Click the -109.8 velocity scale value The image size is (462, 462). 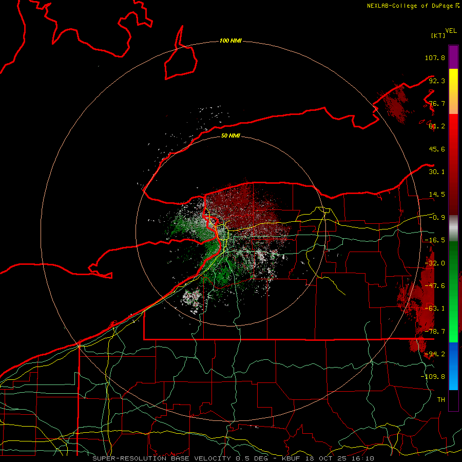pyautogui.click(x=433, y=377)
